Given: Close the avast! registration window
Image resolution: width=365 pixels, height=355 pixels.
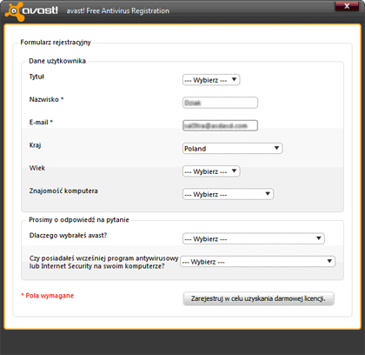Looking at the screenshot, I should (x=347, y=6).
